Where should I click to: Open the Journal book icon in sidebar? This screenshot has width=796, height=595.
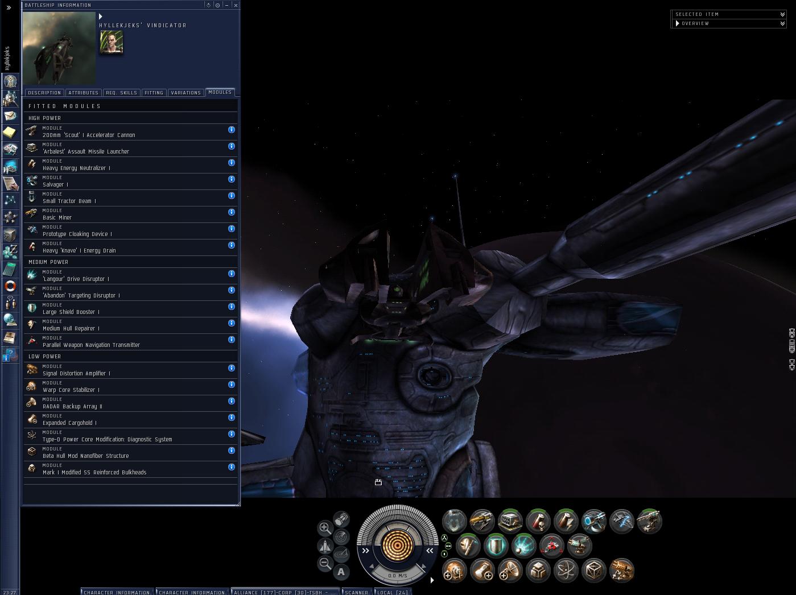coord(10,337)
